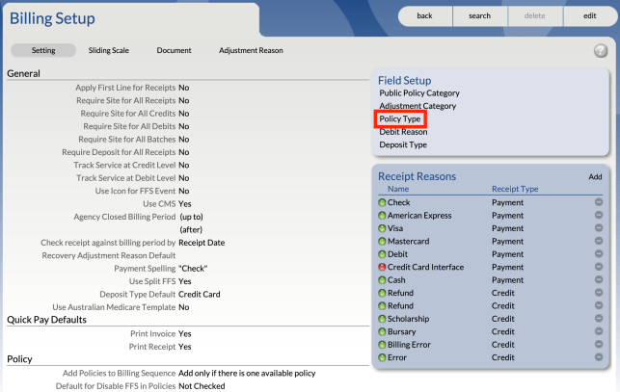Select the Mastercard receipt reason name
The height and width of the screenshot is (392, 620).
[x=408, y=241]
